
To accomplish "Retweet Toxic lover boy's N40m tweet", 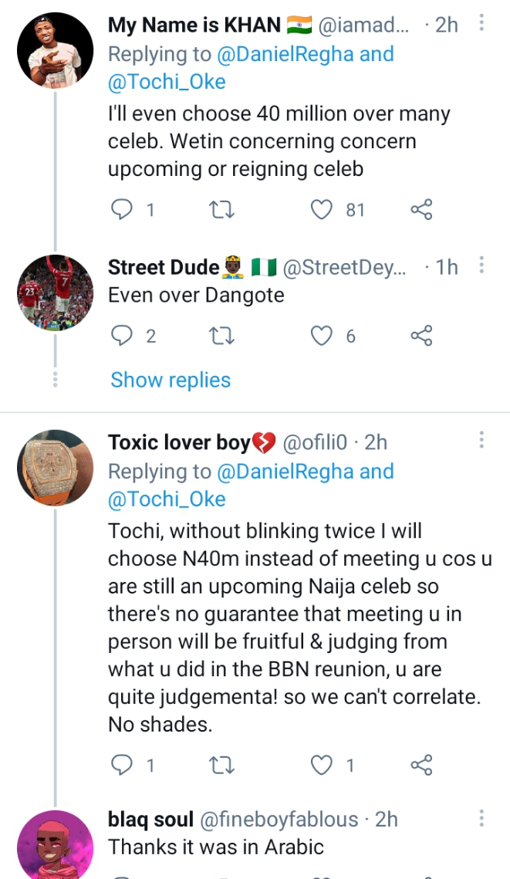I will (222, 765).
